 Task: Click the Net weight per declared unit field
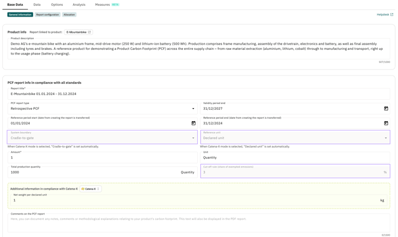tap(199, 200)
